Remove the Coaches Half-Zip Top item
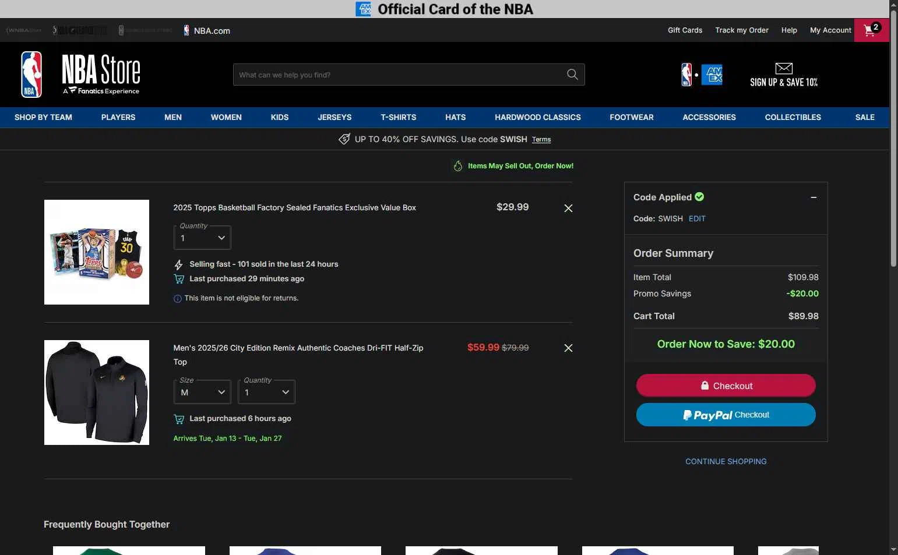Viewport: 898px width, 555px height. (568, 348)
